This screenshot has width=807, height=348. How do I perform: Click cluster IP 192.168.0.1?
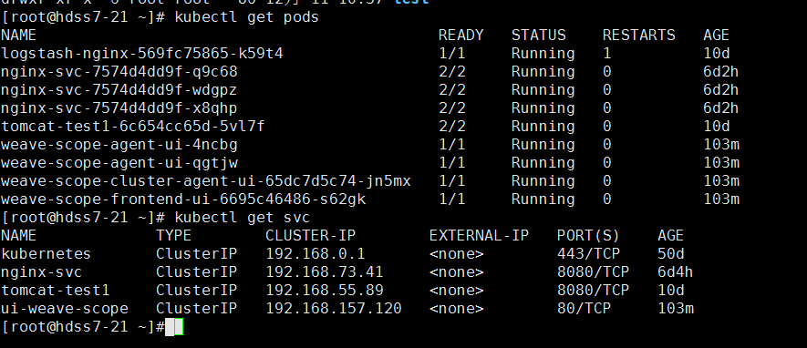coord(315,254)
